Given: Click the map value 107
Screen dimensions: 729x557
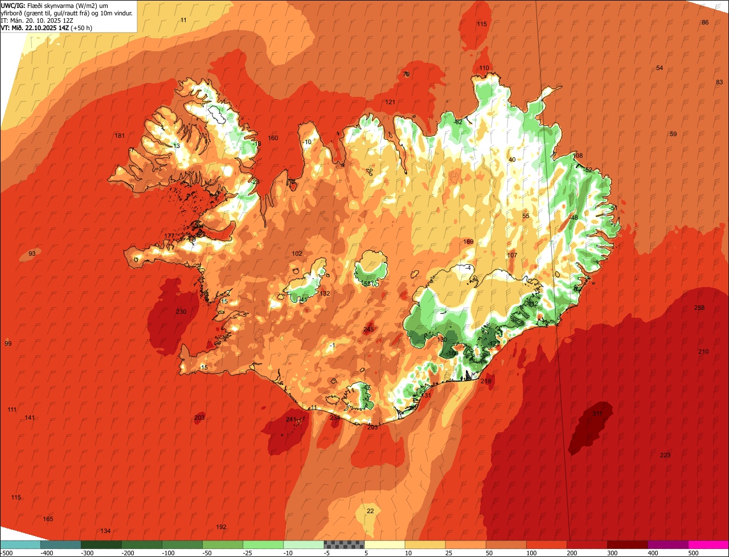Looking at the screenshot, I should (512, 255).
